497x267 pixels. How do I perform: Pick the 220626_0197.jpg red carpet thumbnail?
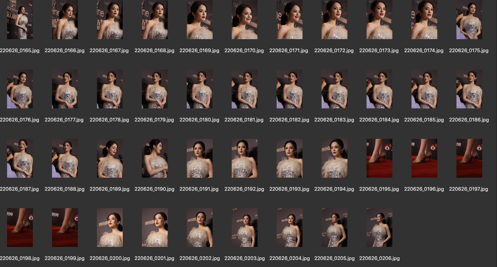[x=469, y=158]
